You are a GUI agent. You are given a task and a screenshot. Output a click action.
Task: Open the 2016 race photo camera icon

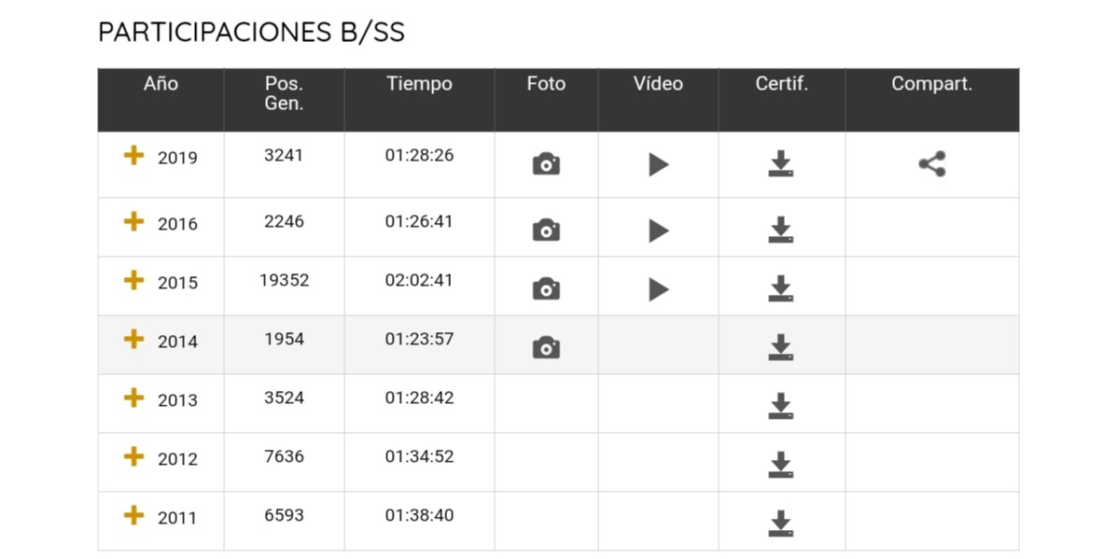(x=546, y=231)
